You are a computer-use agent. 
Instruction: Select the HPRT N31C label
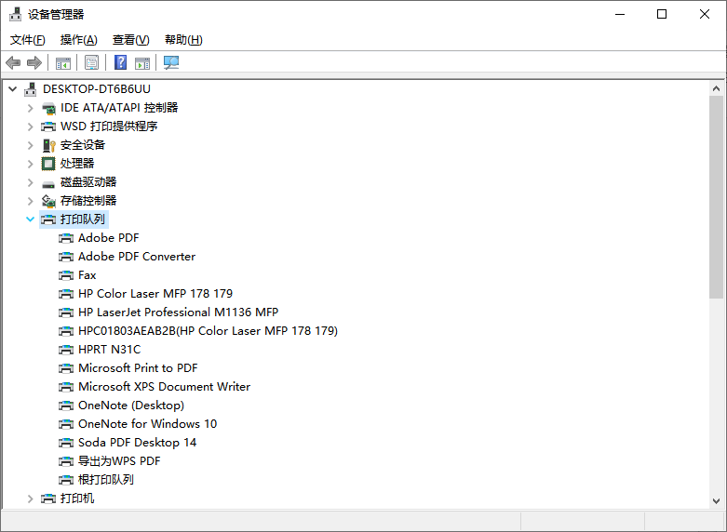coord(110,350)
